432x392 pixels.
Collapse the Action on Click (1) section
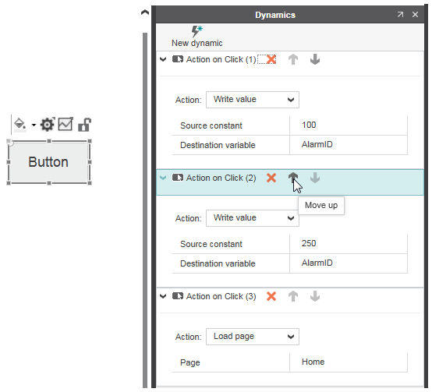[163, 59]
